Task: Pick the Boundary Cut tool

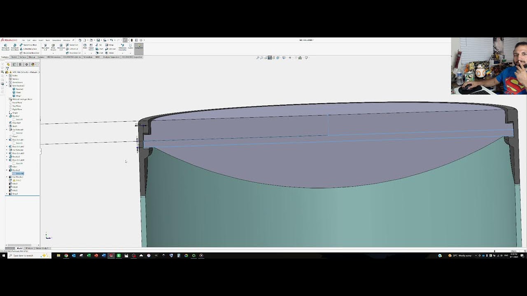Action: [x=73, y=53]
